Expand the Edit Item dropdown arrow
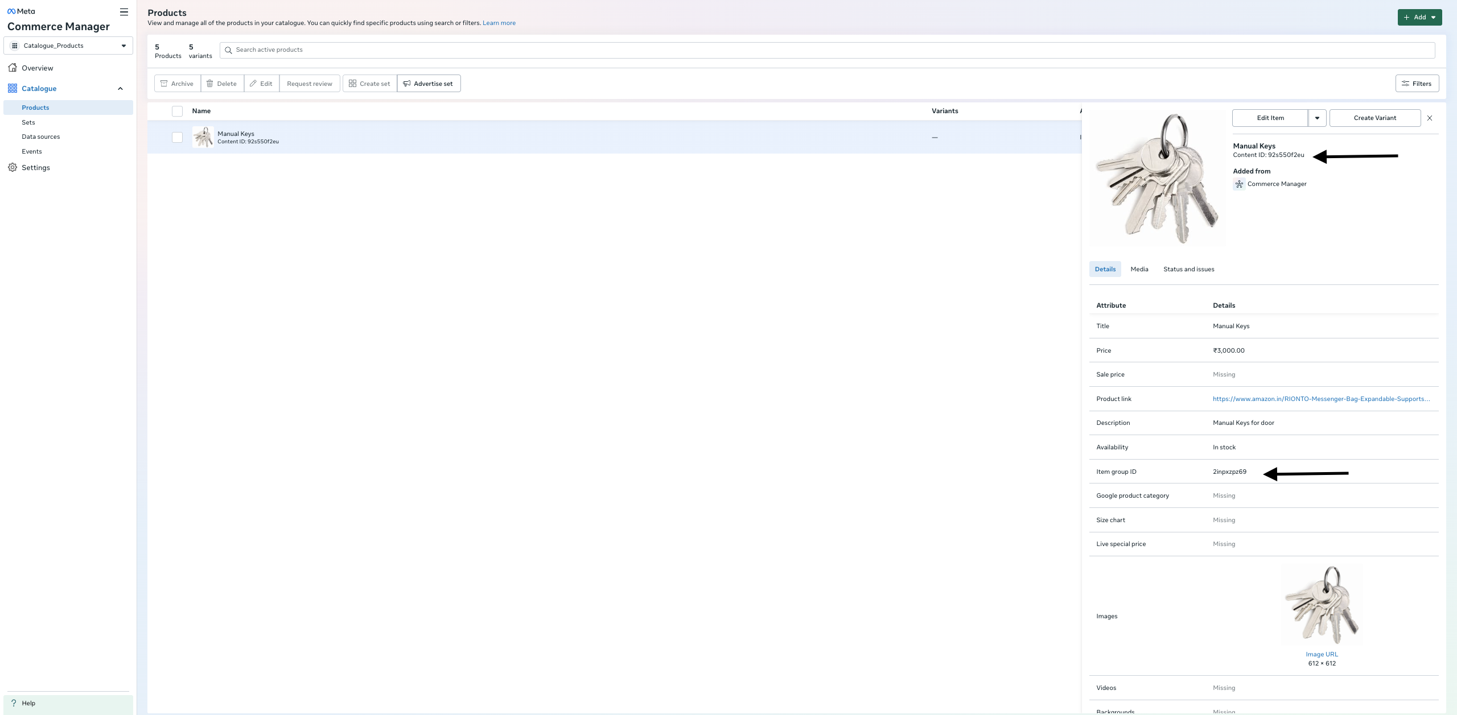The height and width of the screenshot is (715, 1457). 1316,118
